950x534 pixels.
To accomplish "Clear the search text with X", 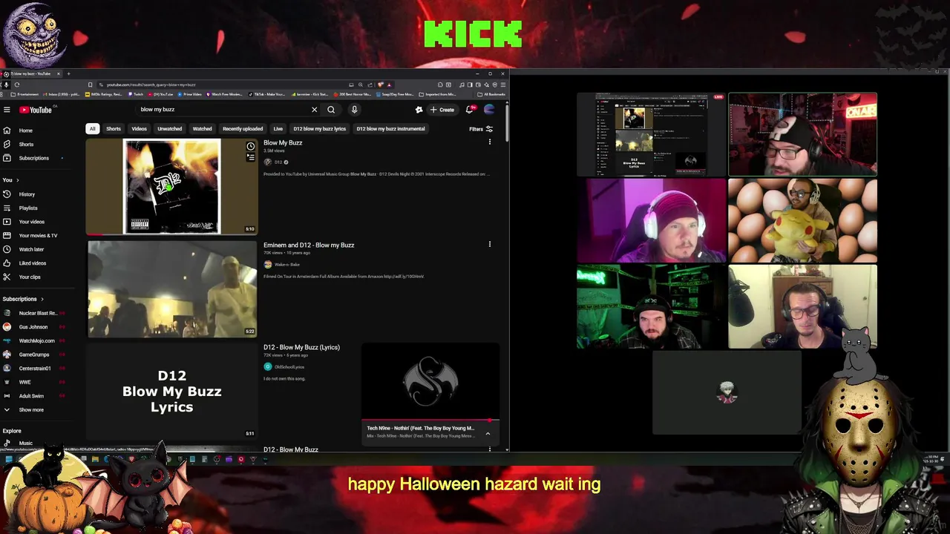I will pos(314,110).
